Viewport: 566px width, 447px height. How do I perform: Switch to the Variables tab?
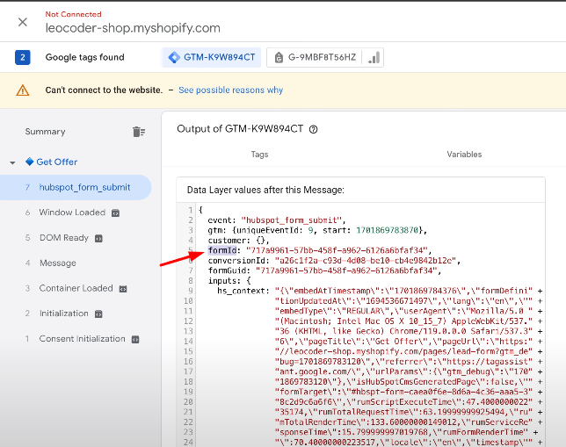pyautogui.click(x=464, y=155)
